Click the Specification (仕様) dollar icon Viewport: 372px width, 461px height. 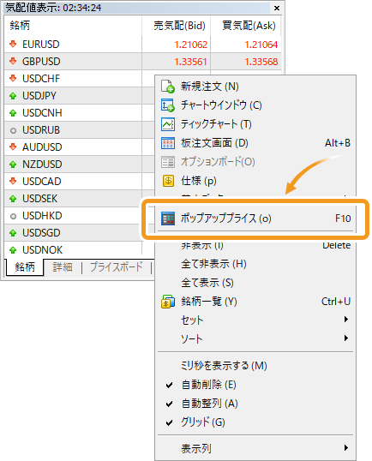[x=168, y=181]
